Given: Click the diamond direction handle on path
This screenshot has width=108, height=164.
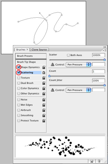Looking at the screenshot, I should 40,13.
